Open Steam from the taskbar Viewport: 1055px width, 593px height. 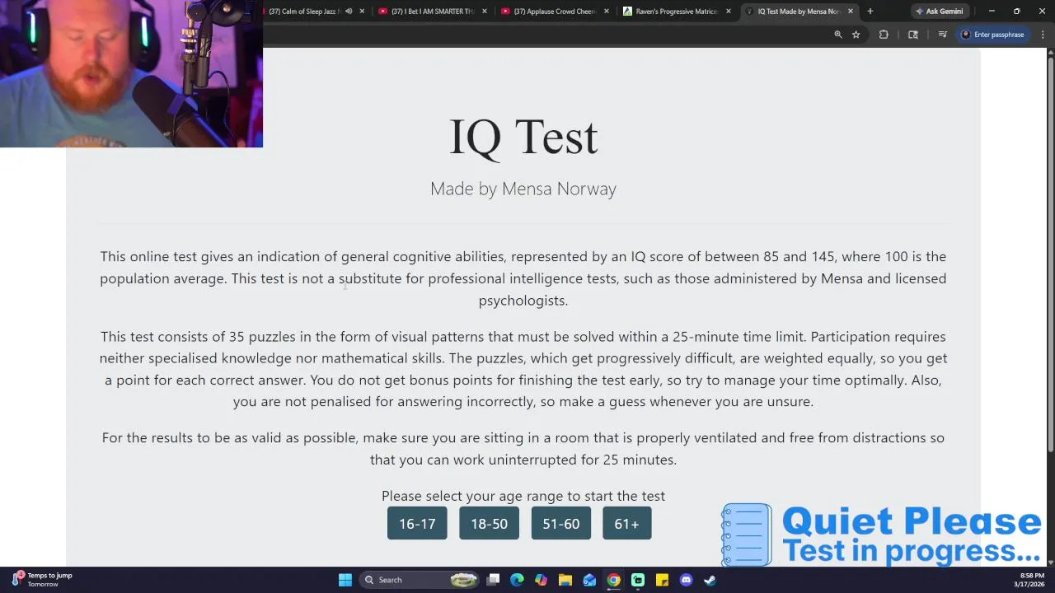(710, 580)
